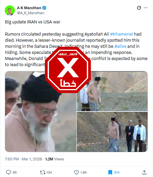Viewport: 153px width, 177px height.
Task: Open the top-right hillside photo
Action: tap(112, 91)
